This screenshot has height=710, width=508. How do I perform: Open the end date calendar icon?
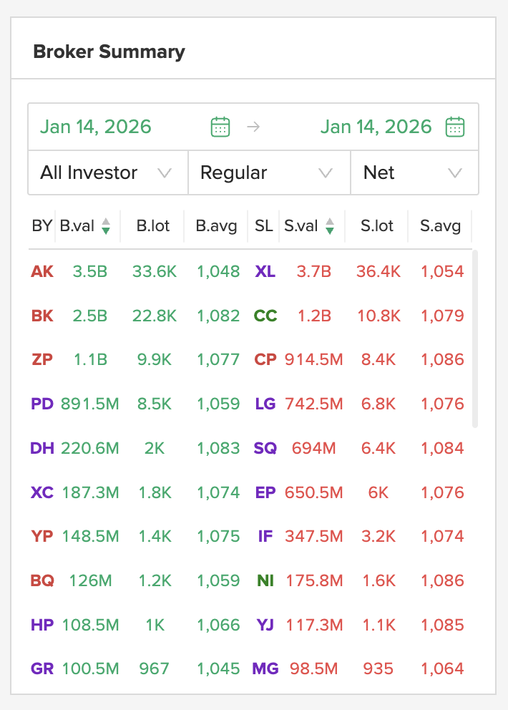[455, 127]
